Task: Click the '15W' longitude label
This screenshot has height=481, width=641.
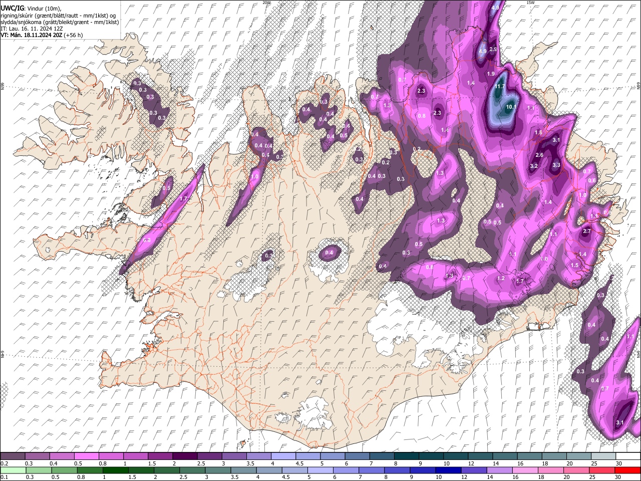Action: pos(530,3)
